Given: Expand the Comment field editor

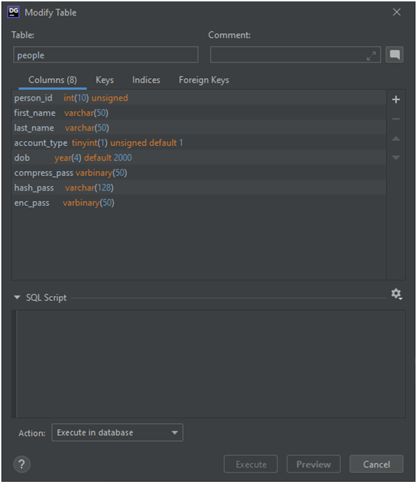Looking at the screenshot, I should click(x=372, y=56).
